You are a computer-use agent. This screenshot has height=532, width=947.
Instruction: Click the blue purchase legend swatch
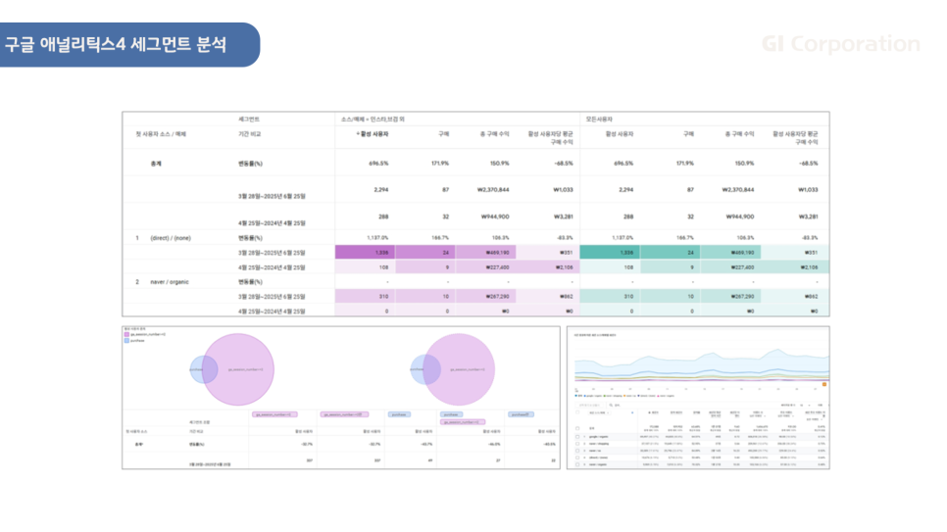126,341
